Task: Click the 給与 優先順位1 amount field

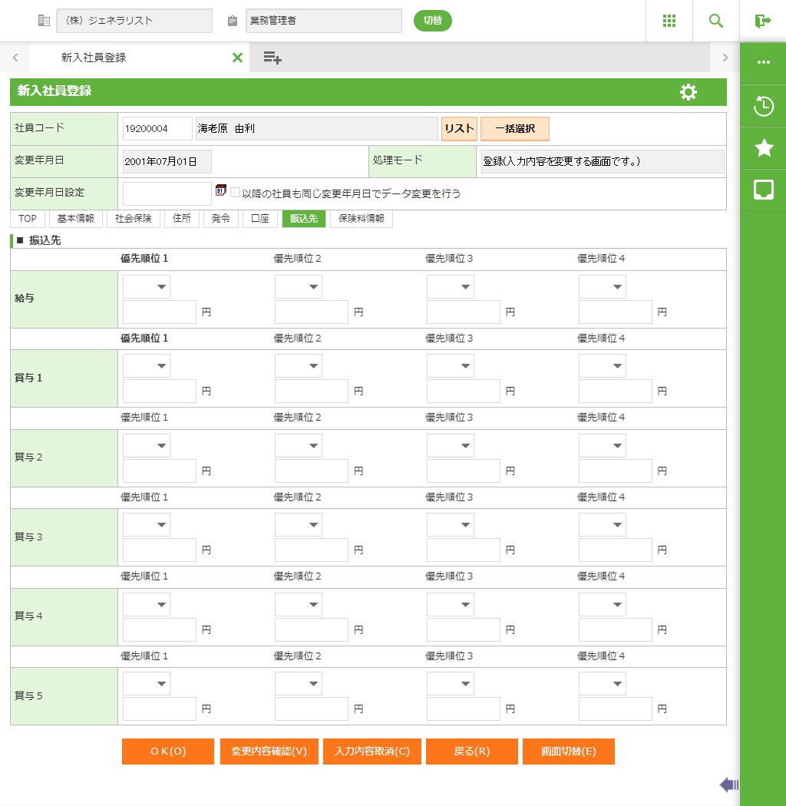Action: pos(160,312)
